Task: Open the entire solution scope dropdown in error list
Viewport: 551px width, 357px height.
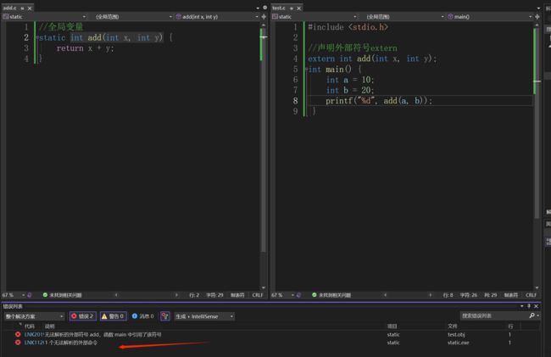Action: pos(34,316)
